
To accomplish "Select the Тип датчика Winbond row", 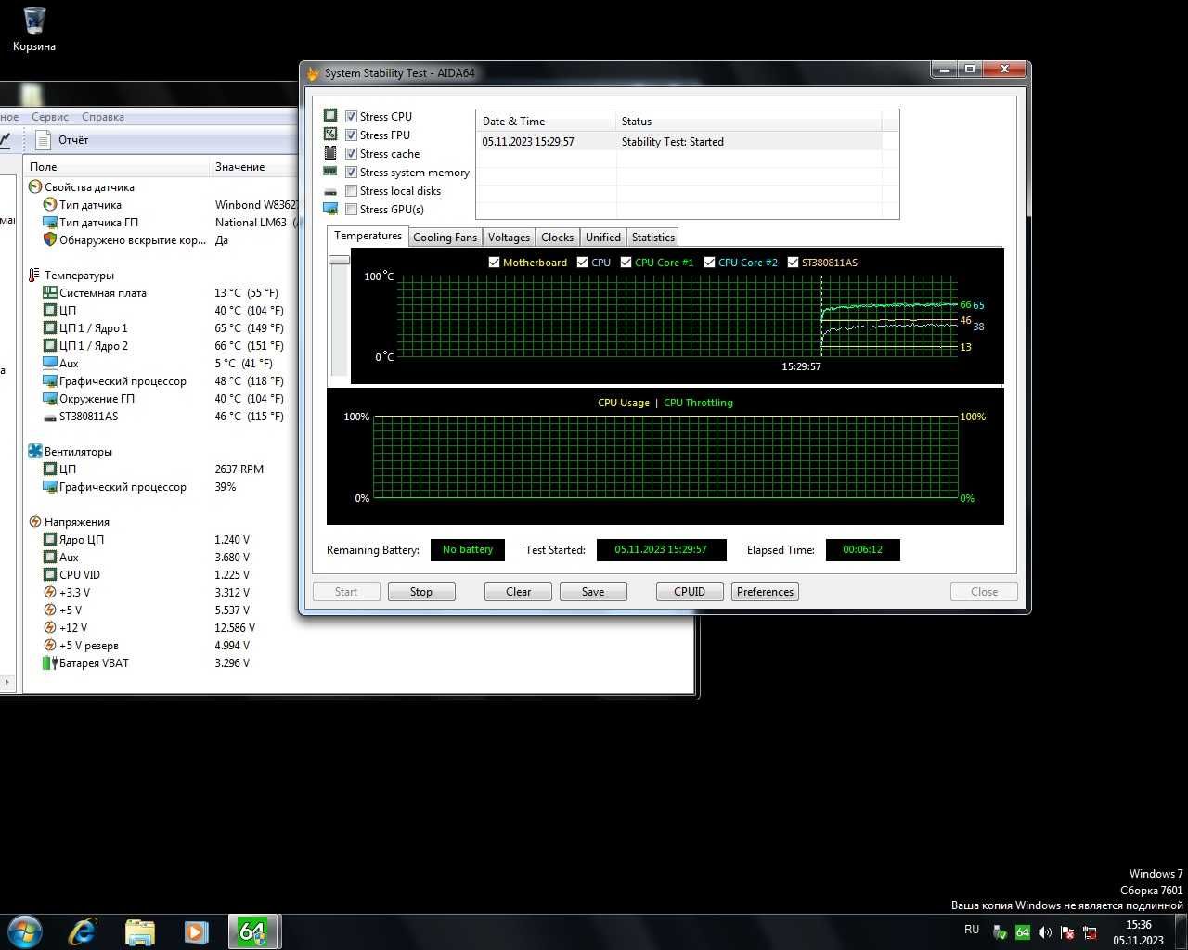I will point(161,205).
